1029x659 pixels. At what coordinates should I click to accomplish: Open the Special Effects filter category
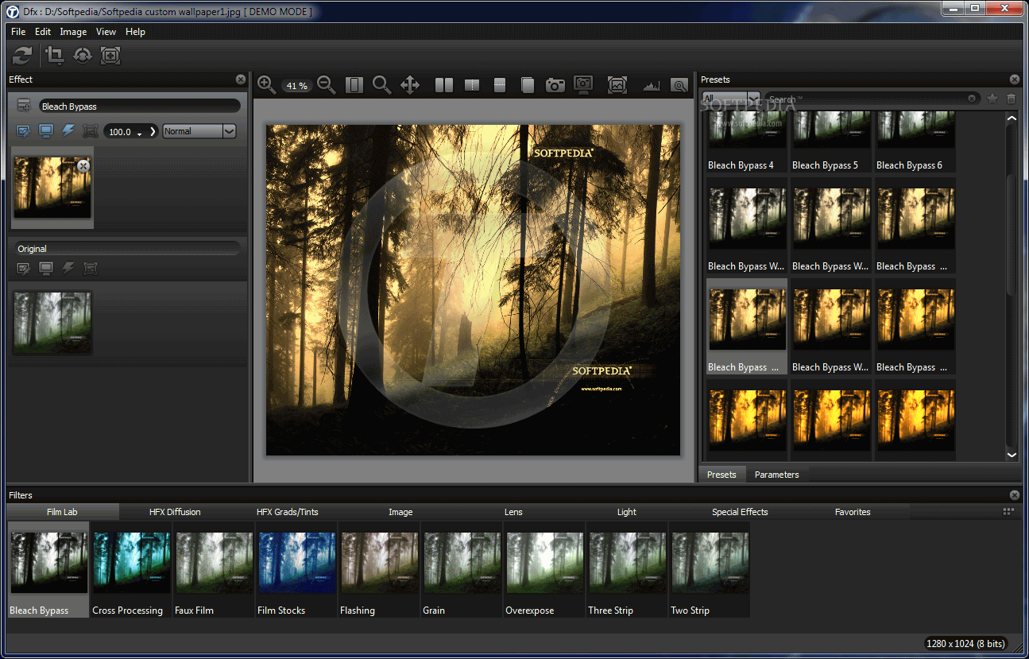point(740,512)
